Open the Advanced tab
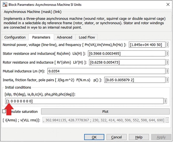173x142 pixels. tap(64, 37)
